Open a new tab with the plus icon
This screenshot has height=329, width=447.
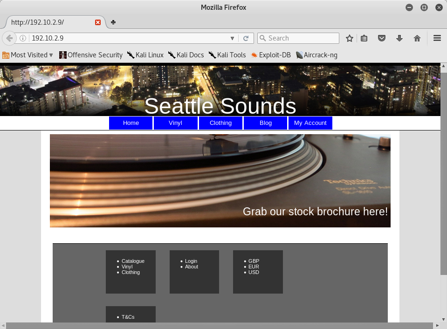[x=113, y=22]
